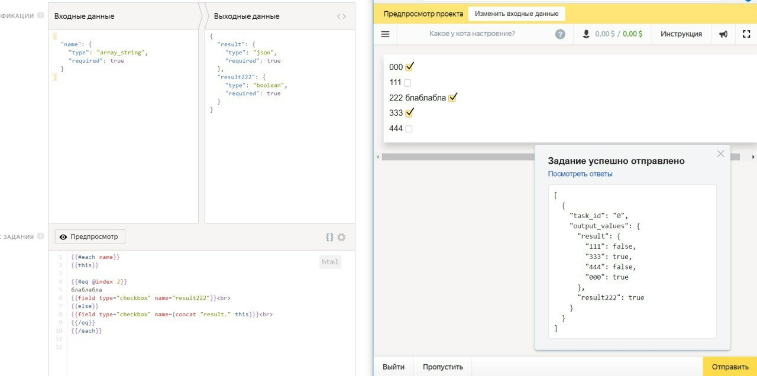Viewport: 757px width, 376px height.
Task: Click the help question mark next to task title
Action: pyautogui.click(x=560, y=34)
